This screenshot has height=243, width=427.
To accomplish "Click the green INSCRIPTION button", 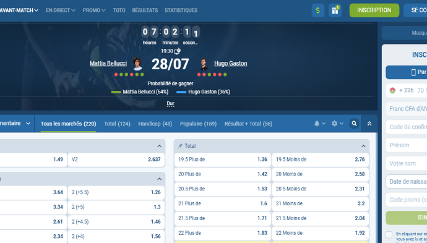I will (x=374, y=11).
